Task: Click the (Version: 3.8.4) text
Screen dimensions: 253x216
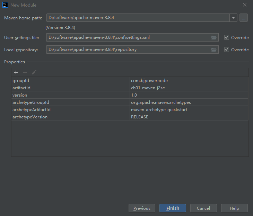Action: (60, 28)
